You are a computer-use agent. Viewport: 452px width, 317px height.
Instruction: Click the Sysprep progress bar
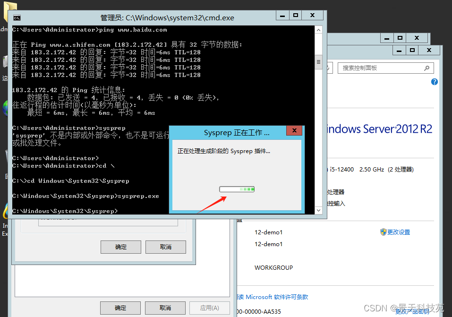tap(237, 189)
